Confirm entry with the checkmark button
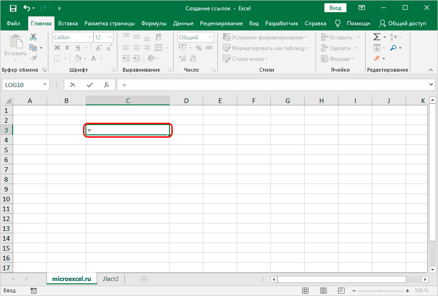This screenshot has width=438, height=296. (90, 85)
